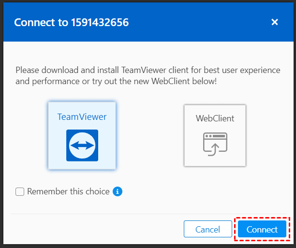This screenshot has width=296, height=248.
Task: Click the TeamViewer double-arrow logo icon
Action: coord(82,145)
